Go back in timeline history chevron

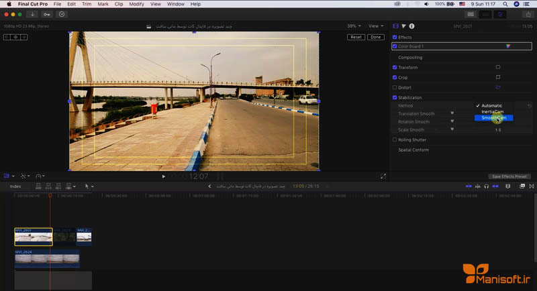click(x=209, y=186)
